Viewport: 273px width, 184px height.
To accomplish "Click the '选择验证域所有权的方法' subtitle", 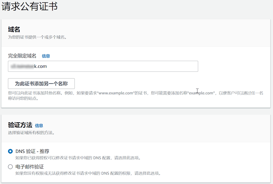I will [31, 133].
